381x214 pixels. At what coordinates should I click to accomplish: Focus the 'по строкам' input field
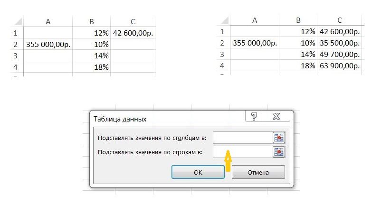[241, 152]
